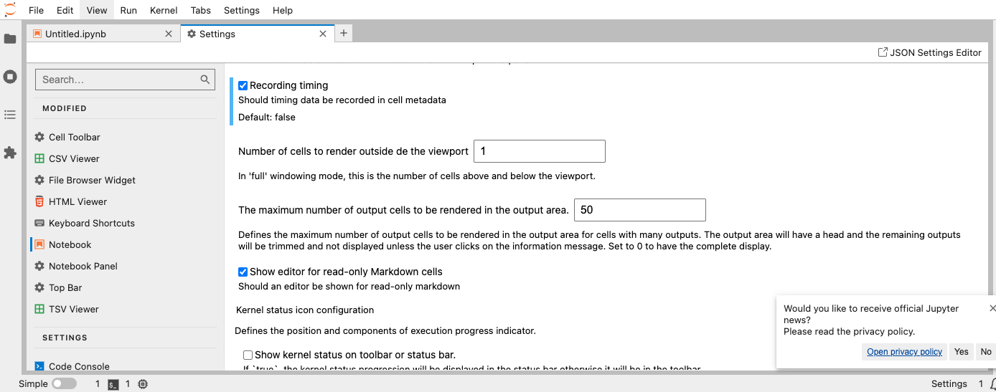Click the search magnifier icon
Screen dimensions: 996x392
[205, 80]
